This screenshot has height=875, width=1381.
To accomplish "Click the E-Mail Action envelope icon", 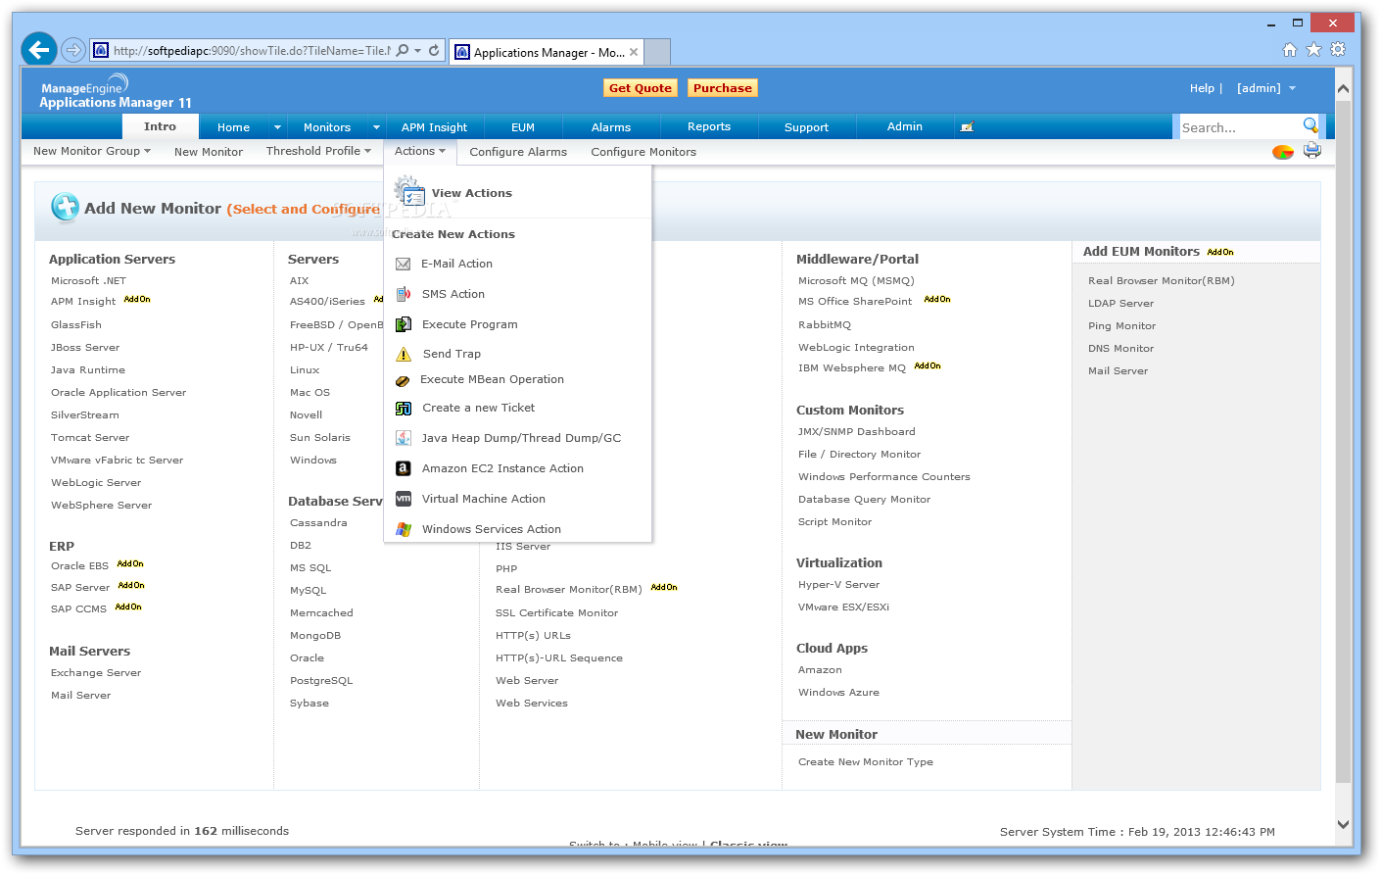I will click(x=403, y=264).
